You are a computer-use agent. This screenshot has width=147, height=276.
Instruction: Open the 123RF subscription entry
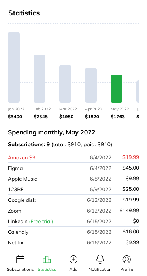tap(73, 189)
